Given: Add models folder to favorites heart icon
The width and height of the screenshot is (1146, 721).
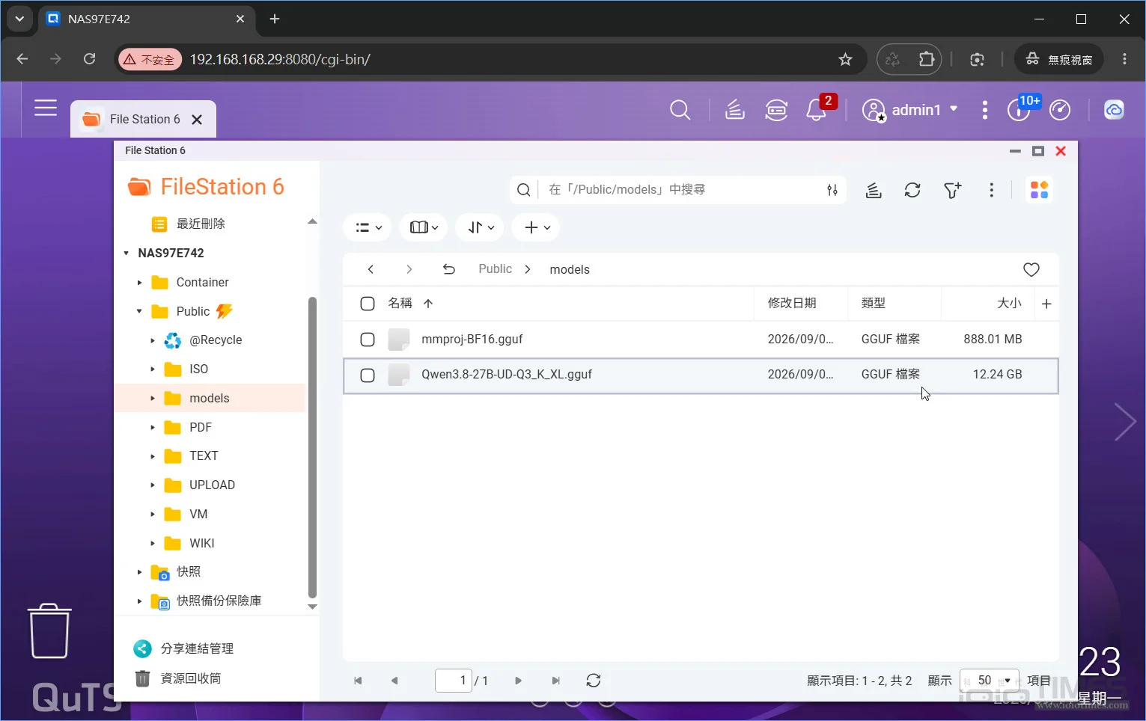Looking at the screenshot, I should click(x=1031, y=269).
